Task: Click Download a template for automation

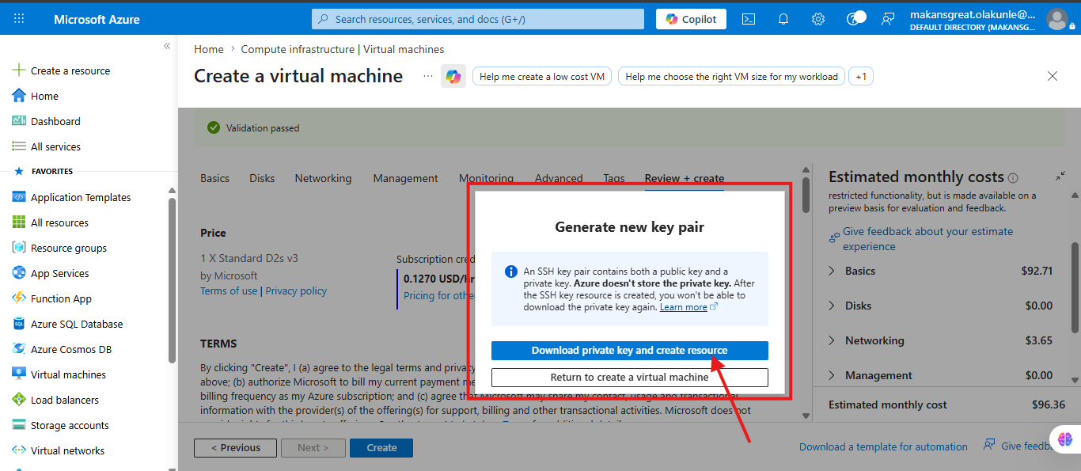Action: click(x=883, y=446)
